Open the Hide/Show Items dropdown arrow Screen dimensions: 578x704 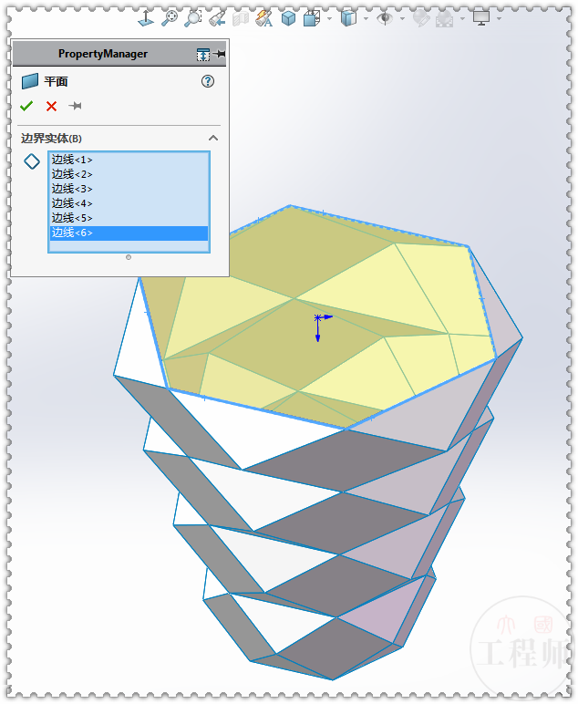click(366, 19)
